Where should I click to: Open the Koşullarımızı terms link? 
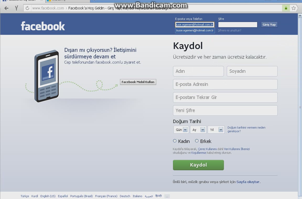coord(198,153)
